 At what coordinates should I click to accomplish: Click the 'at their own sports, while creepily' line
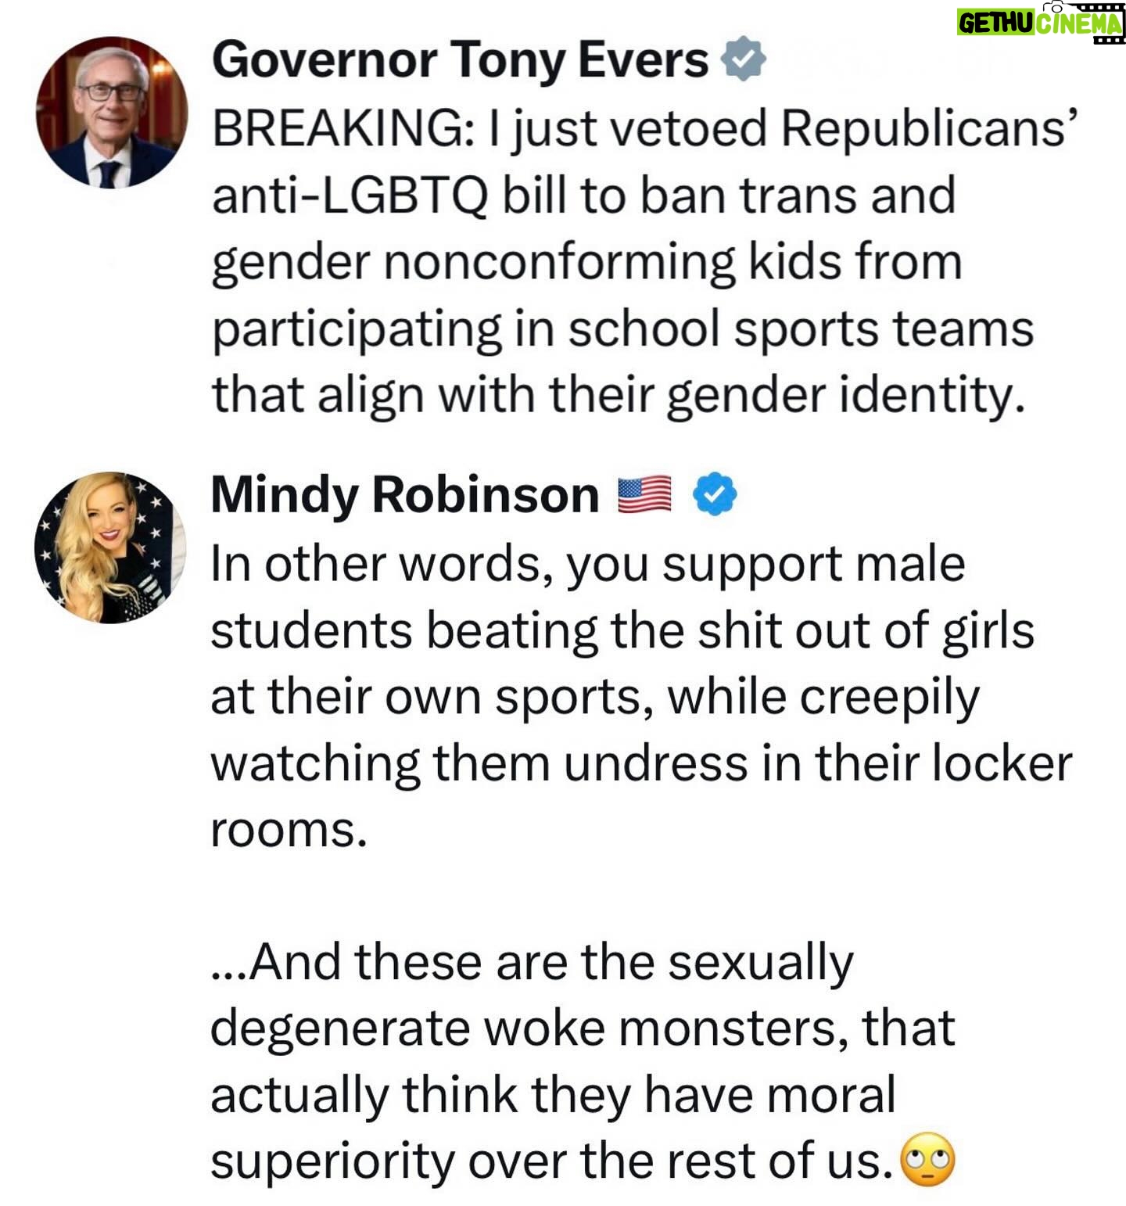pos(595,698)
